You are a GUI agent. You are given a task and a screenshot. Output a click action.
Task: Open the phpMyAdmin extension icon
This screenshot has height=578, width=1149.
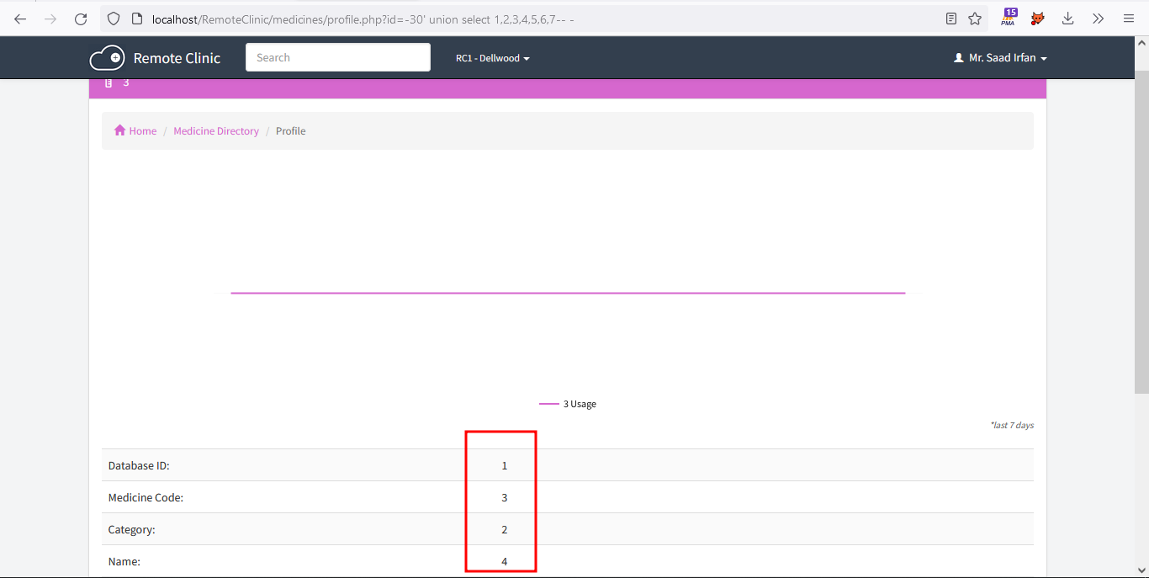(1008, 18)
